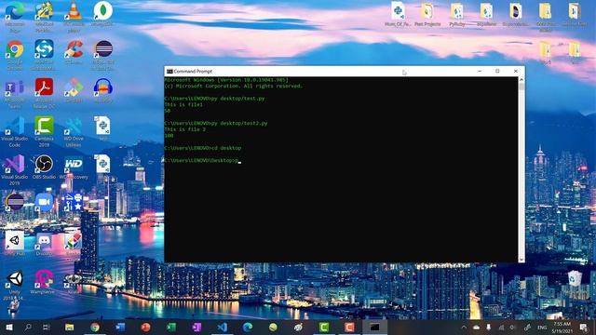Click the 'py desktop/test2.py' command line
Viewport: 596px width, 335px height.
coord(216,123)
